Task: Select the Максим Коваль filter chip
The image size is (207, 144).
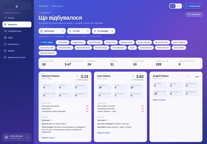Action: tap(65, 48)
